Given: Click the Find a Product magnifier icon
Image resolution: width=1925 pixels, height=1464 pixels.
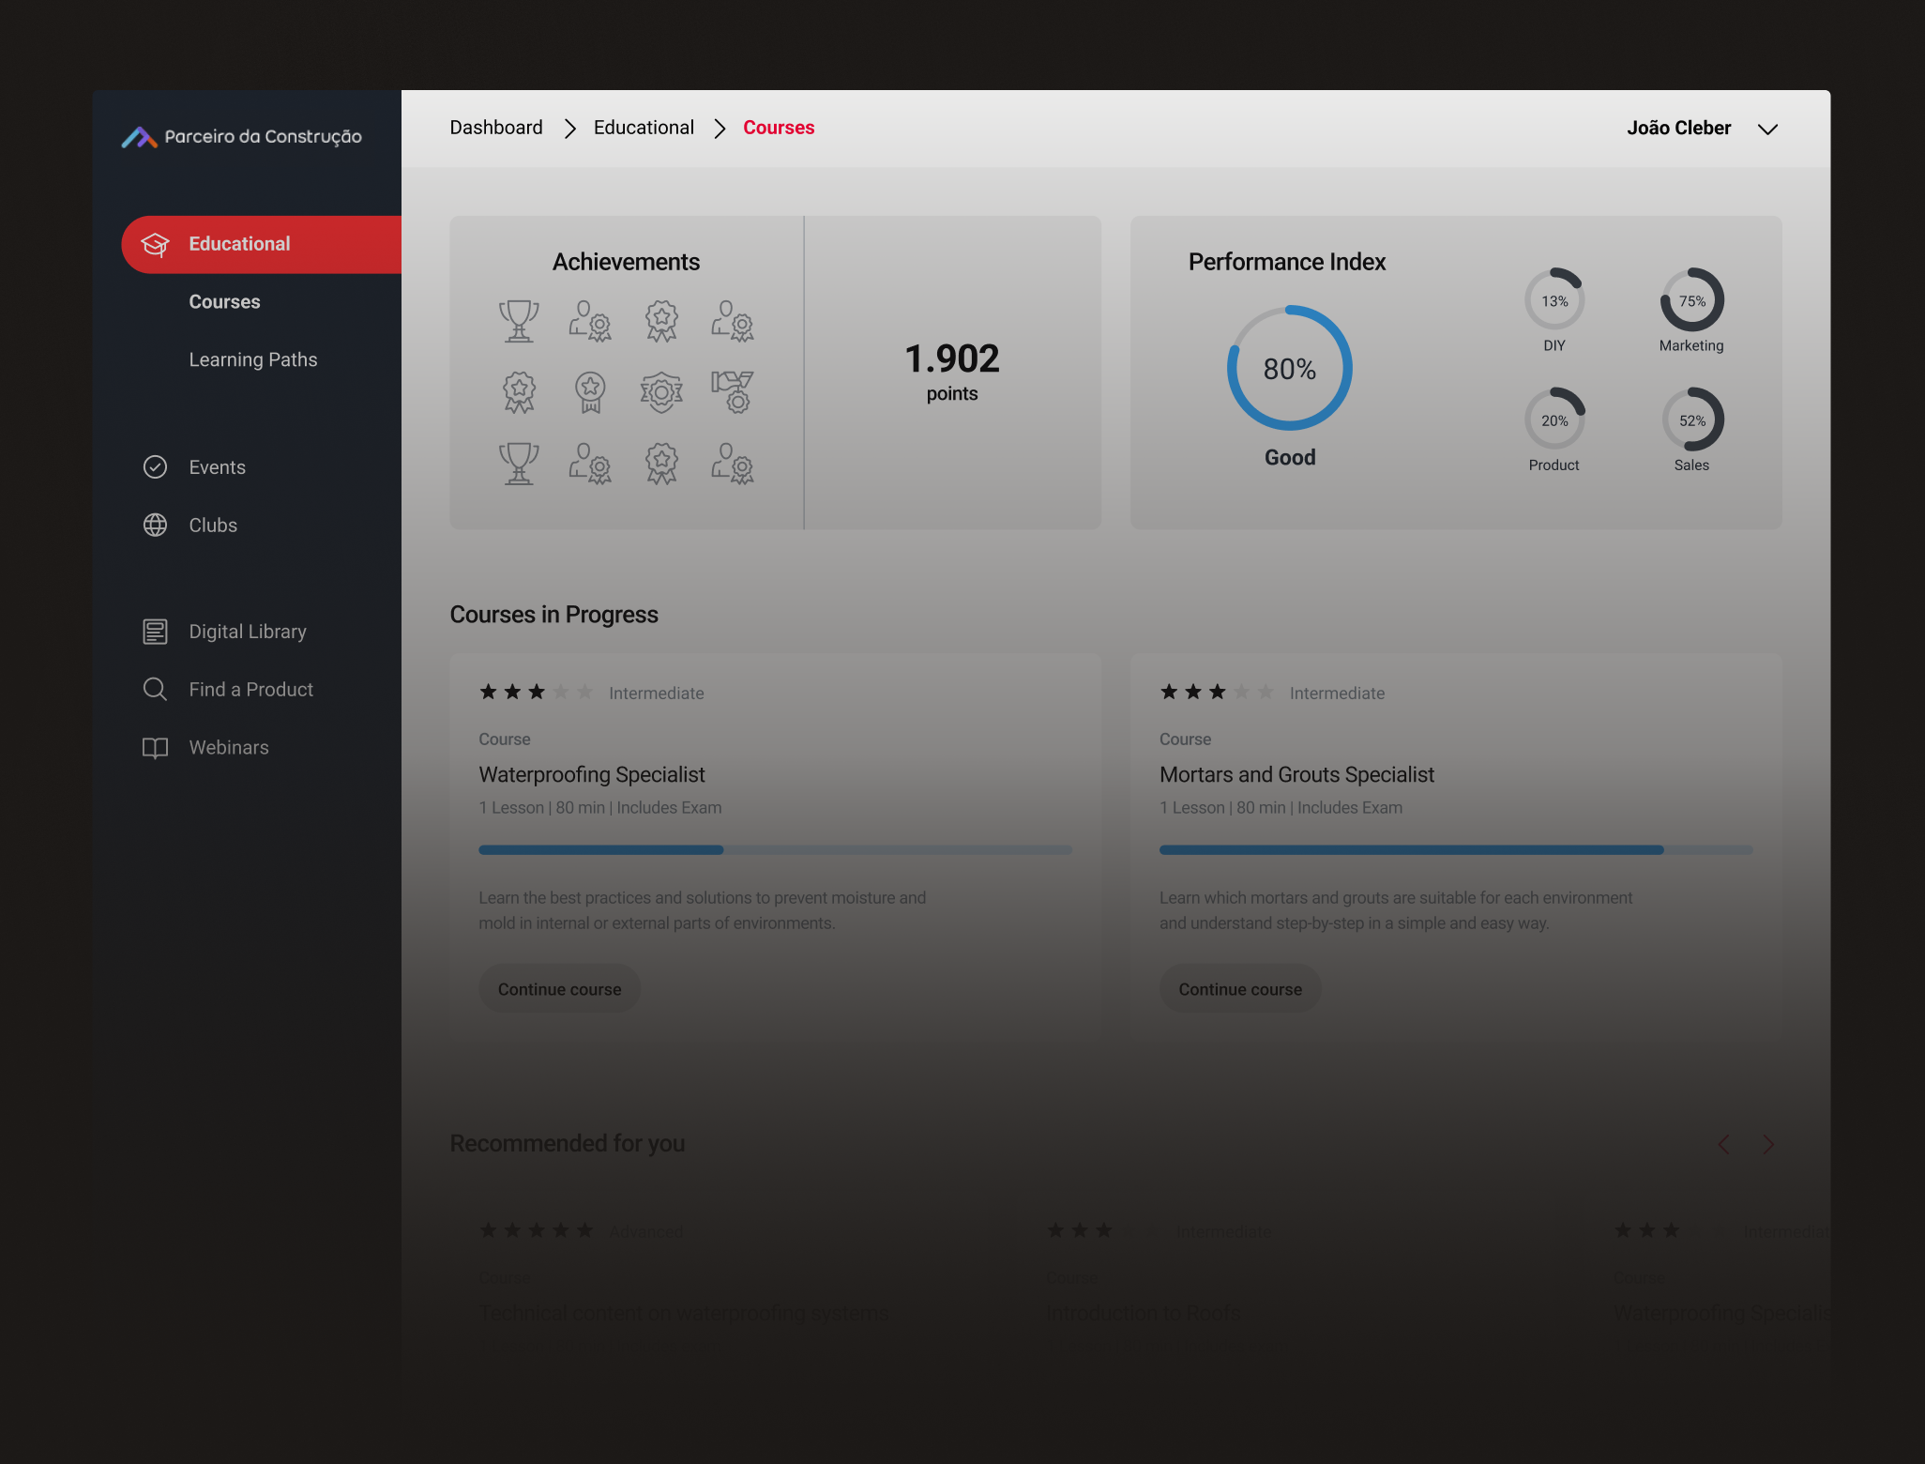Looking at the screenshot, I should click(154, 689).
